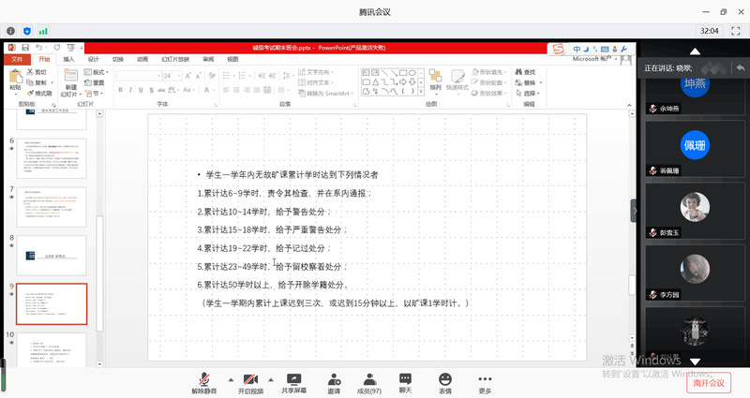Switch to the 插入 ribbon tab
The width and height of the screenshot is (750, 398).
pyautogui.click(x=68, y=59)
